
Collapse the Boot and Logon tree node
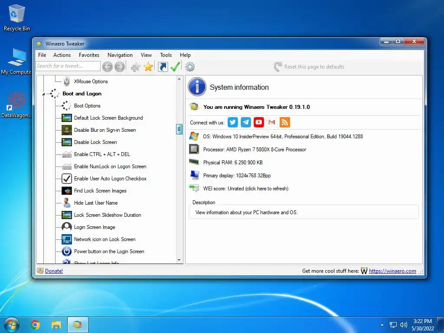[43, 94]
